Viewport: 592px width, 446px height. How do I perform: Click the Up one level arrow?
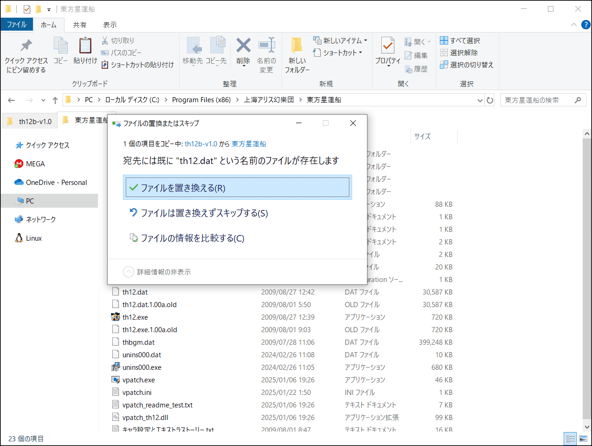point(55,100)
